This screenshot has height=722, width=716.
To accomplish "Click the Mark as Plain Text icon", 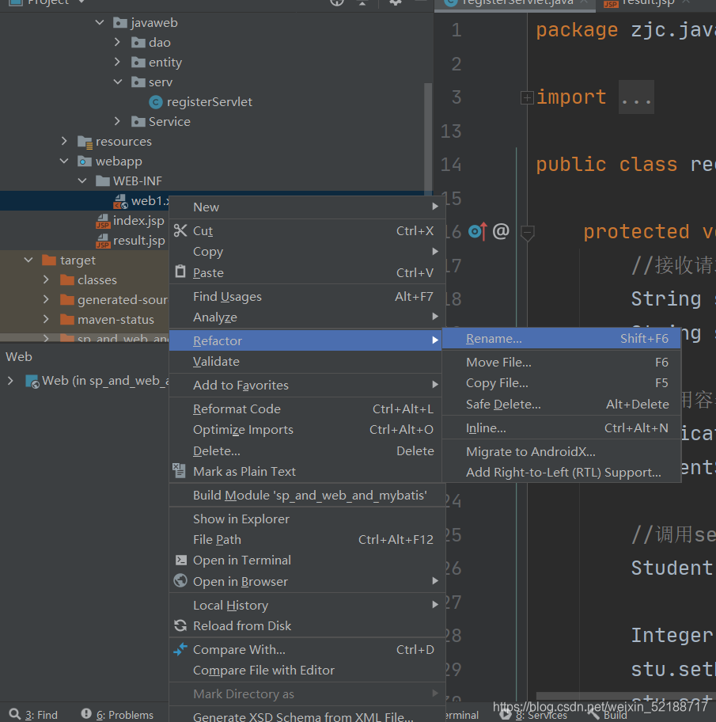I will coord(179,470).
